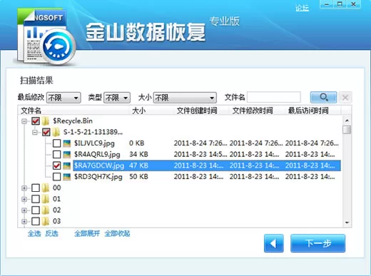Click the 50 KB size cell

coord(138,177)
